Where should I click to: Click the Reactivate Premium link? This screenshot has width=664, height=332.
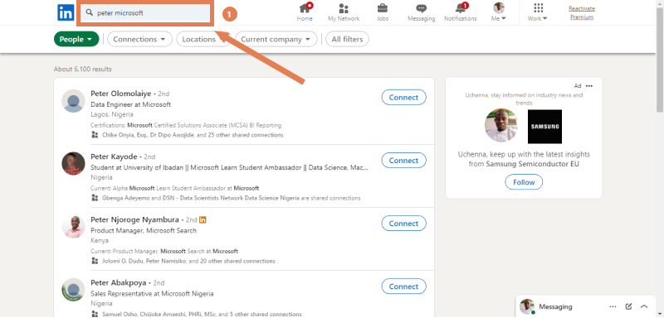tap(582, 12)
